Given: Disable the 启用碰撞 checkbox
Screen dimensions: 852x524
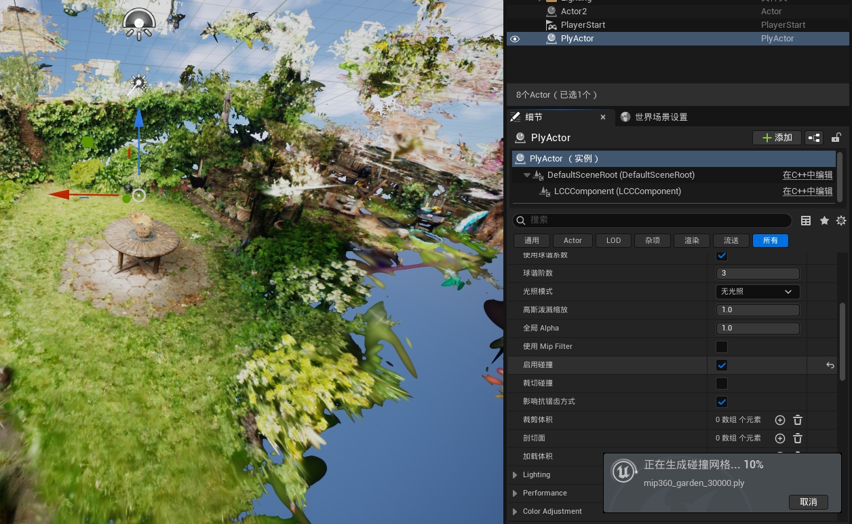Looking at the screenshot, I should 722,365.
